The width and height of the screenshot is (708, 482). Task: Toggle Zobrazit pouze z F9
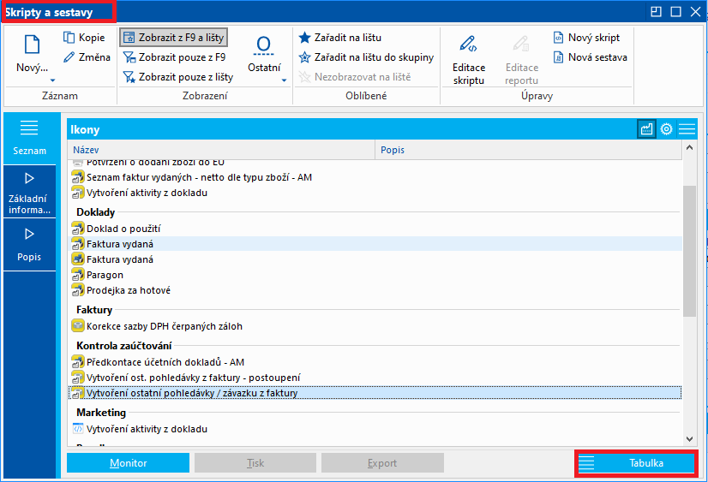[x=174, y=57]
